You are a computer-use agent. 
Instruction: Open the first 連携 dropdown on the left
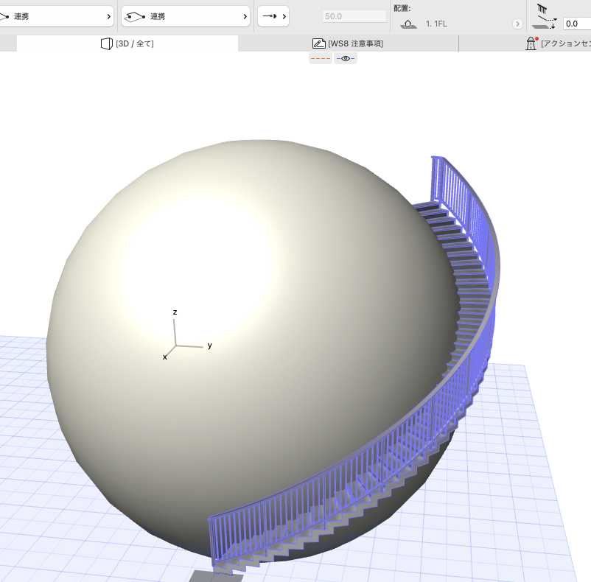pos(56,16)
